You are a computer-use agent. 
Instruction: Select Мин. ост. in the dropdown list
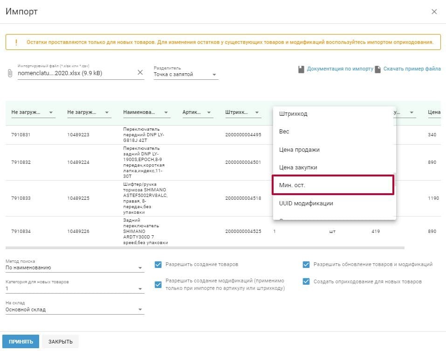[x=333, y=185]
